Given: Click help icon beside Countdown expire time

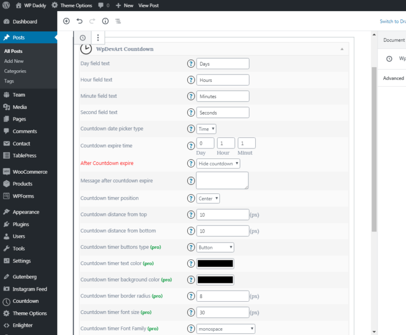Looking at the screenshot, I should pos(191,146).
